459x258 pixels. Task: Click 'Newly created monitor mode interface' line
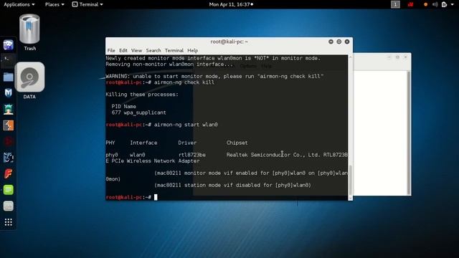pyautogui.click(x=213, y=58)
